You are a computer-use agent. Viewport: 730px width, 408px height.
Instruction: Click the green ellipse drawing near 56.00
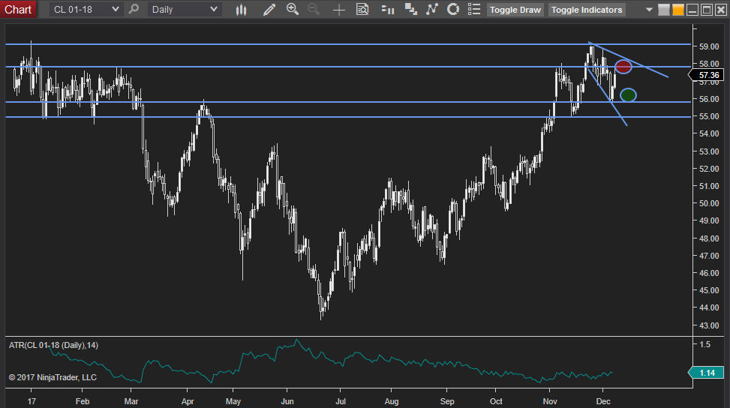(x=628, y=95)
